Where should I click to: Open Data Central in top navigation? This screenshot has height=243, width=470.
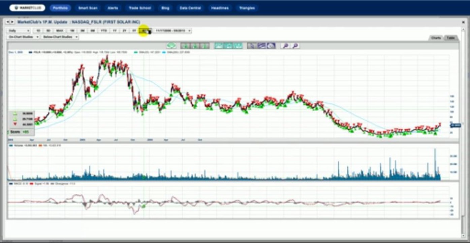click(x=190, y=8)
